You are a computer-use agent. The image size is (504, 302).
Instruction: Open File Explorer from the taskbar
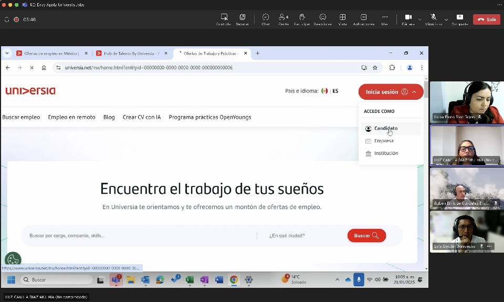coord(131,280)
